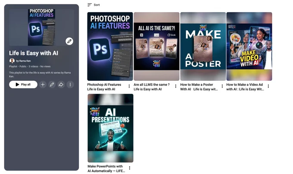
Task: Click the playlist title Life is Easy with AI
Action: [x=34, y=53]
